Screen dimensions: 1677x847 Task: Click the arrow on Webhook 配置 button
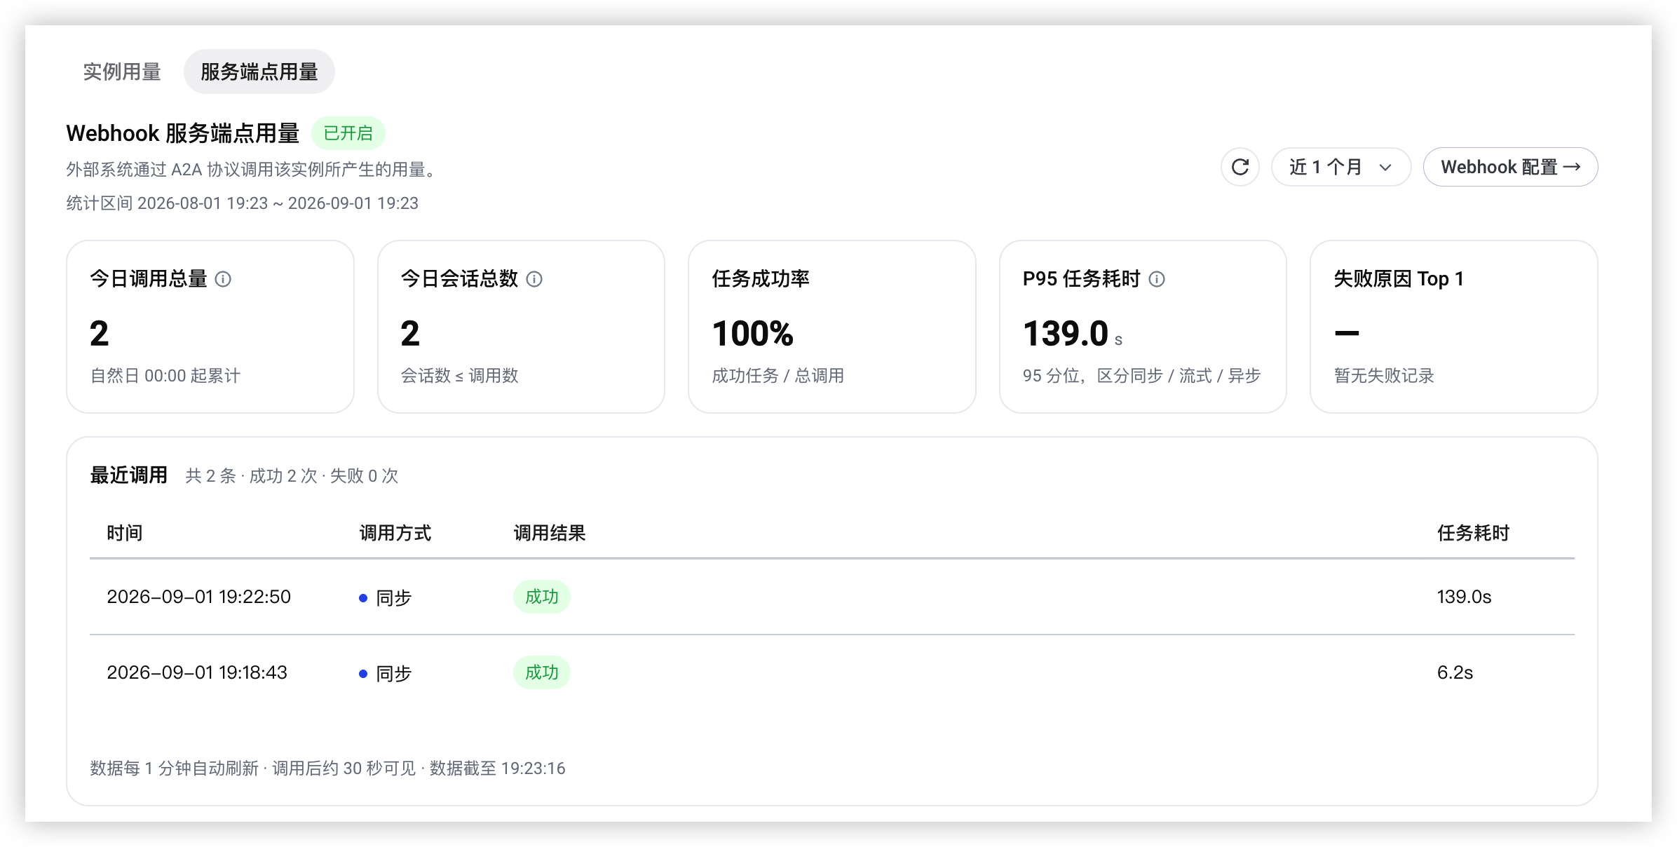coord(1572,167)
